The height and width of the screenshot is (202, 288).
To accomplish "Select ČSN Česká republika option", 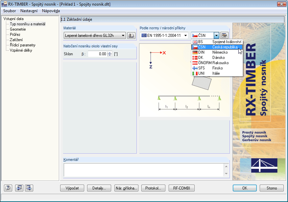I will point(217,47).
